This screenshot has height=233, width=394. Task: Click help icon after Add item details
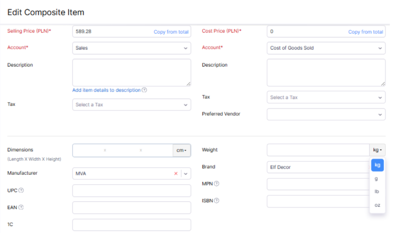(x=144, y=90)
